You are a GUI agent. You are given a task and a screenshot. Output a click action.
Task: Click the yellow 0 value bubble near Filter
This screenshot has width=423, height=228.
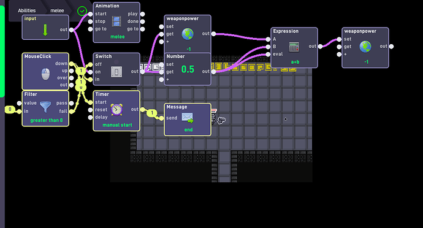point(10,109)
